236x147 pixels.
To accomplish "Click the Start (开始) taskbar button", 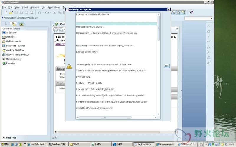I will (5, 144).
